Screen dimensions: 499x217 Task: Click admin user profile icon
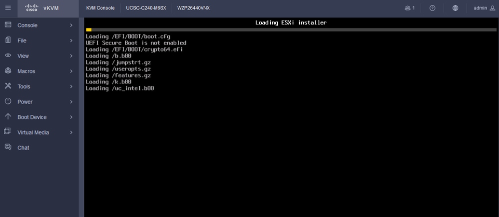coord(493,8)
